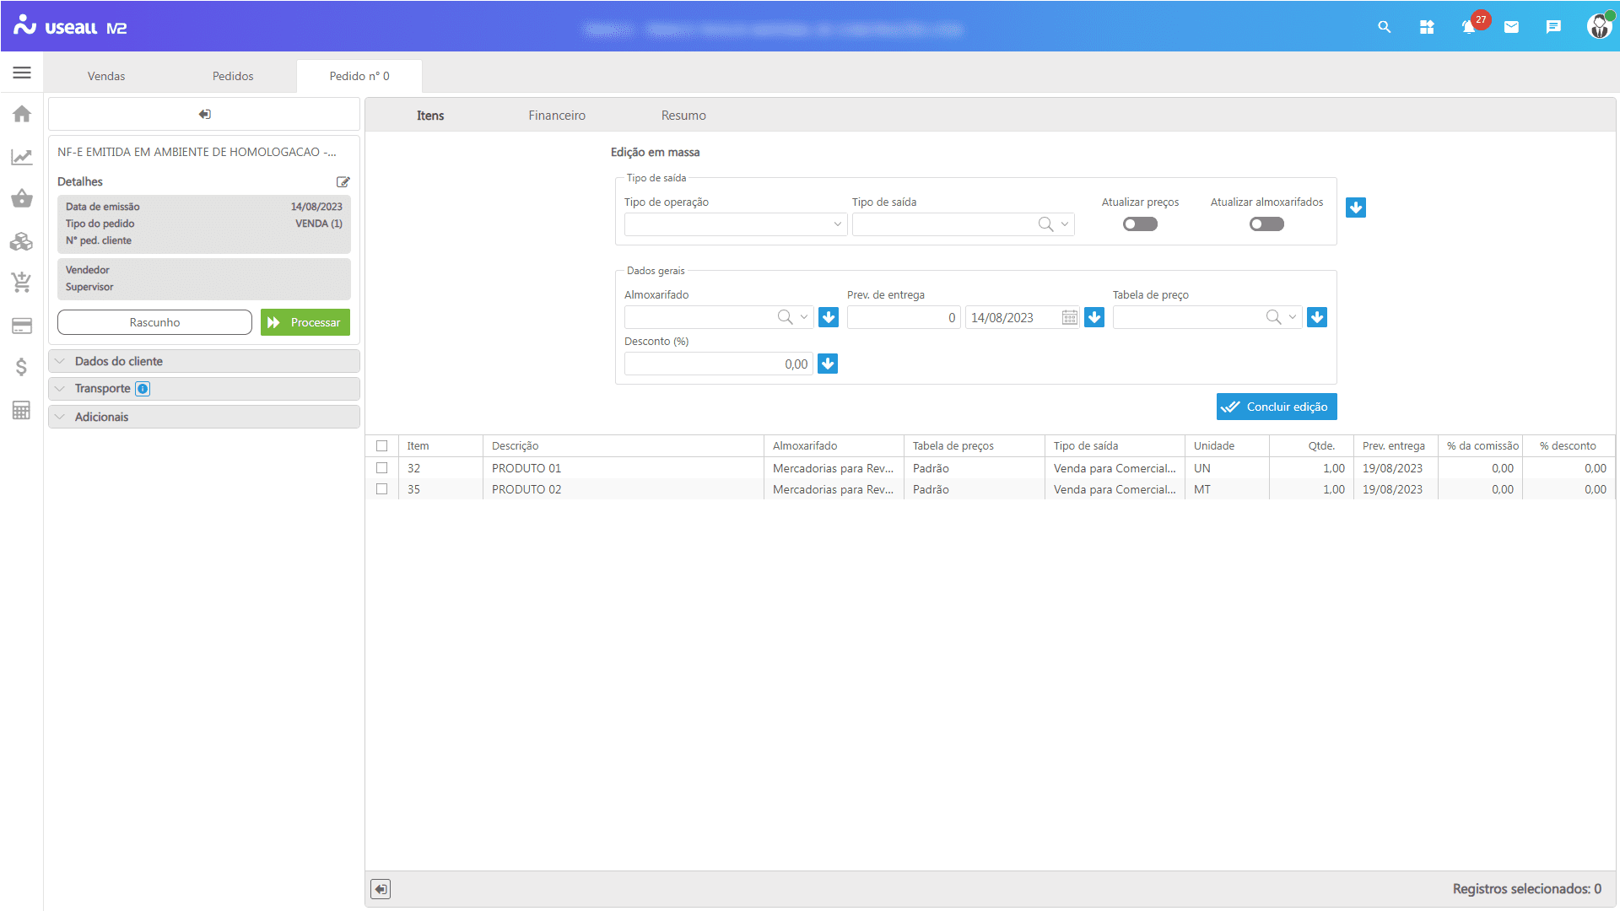Open the chat messages icon
The image size is (1620, 911).
[x=1553, y=27]
